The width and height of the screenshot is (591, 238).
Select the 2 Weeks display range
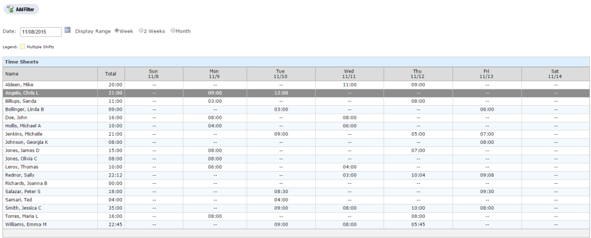(x=141, y=31)
